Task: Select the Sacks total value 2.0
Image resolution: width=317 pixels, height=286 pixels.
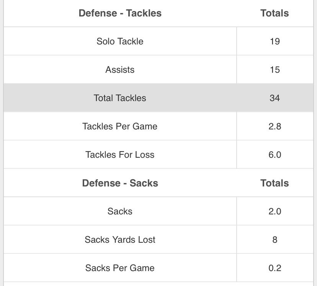Action: coord(275,211)
